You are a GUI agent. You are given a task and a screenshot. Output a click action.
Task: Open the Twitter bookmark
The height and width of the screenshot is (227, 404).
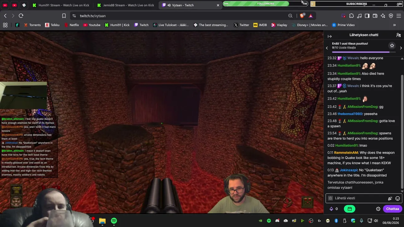pos(241,25)
